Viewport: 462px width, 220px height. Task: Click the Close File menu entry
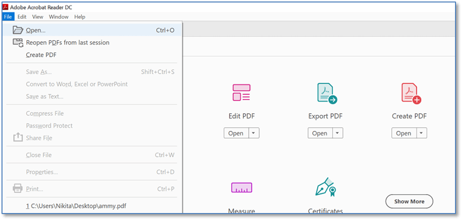click(92, 155)
